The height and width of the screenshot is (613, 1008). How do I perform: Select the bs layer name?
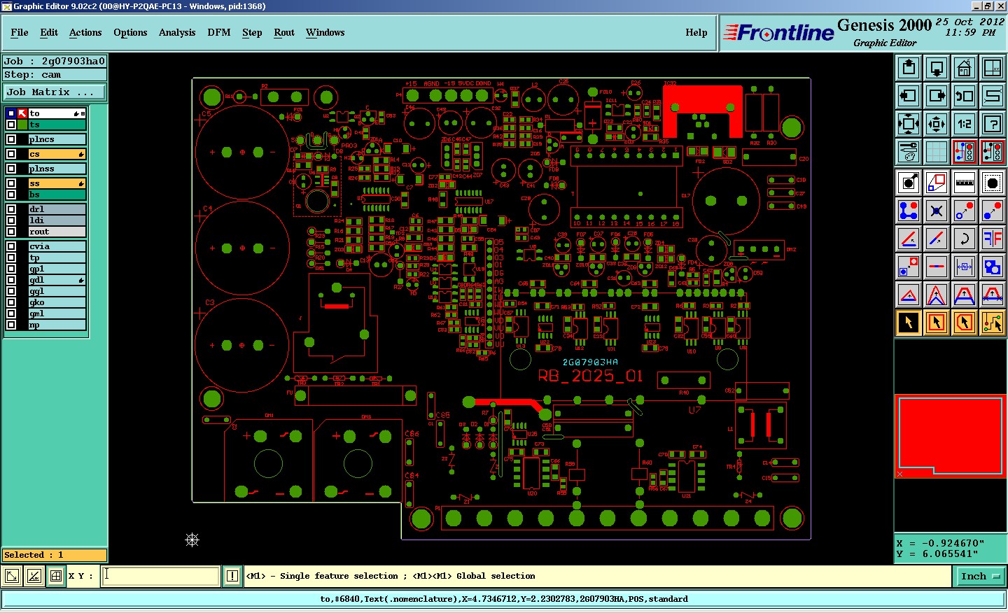(57, 195)
